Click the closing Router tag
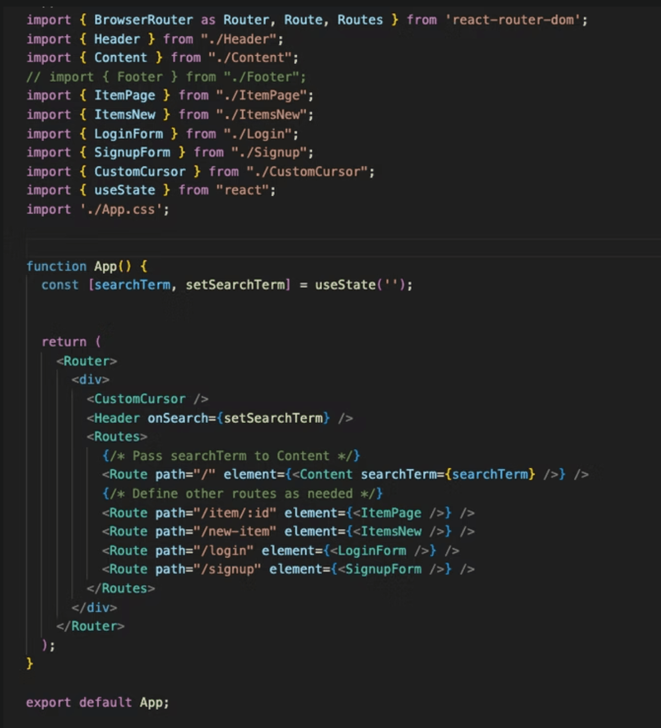Viewport: 661px width, 728px height. coord(92,625)
